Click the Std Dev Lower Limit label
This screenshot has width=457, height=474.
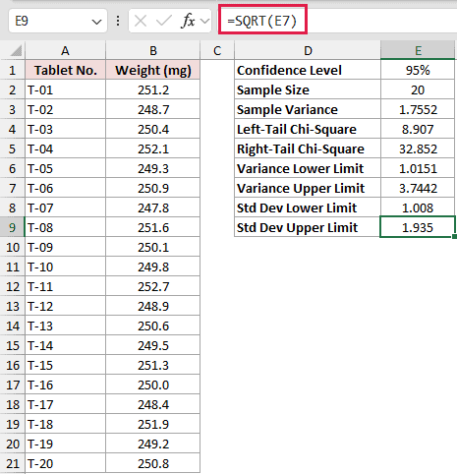pos(308,207)
